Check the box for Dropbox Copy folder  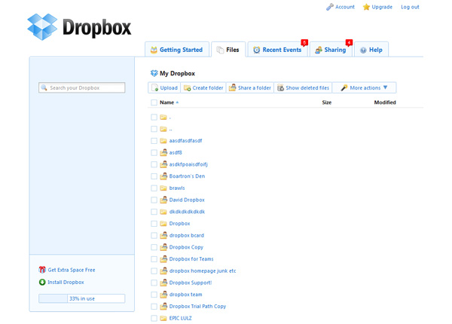click(x=154, y=247)
